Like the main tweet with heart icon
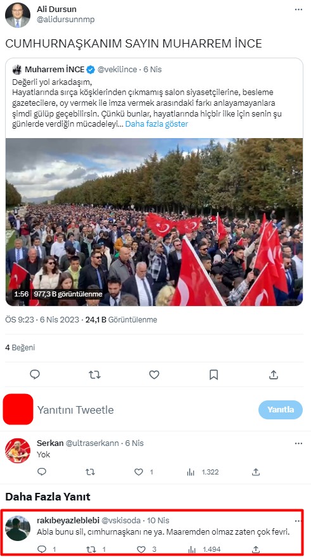The width and height of the screenshot is (311, 560). (154, 374)
